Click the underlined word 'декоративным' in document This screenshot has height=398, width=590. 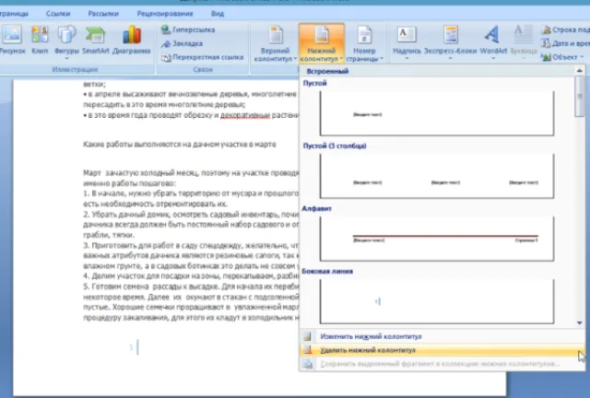[x=245, y=115]
